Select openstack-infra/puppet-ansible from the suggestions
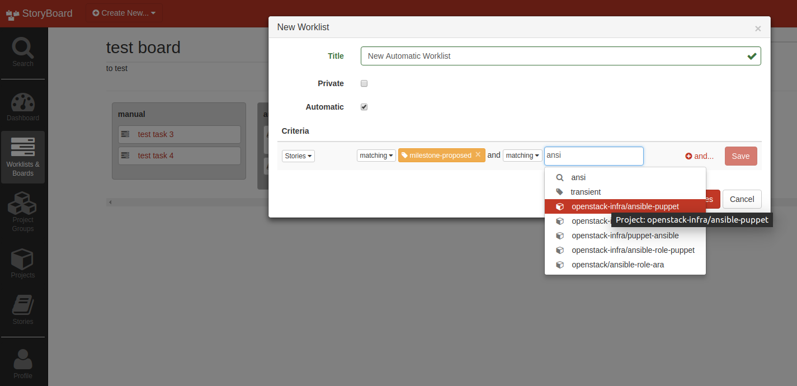The image size is (797, 386). (625, 235)
